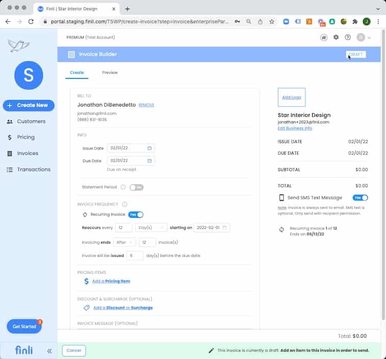Click the share page icon in address bar
Image resolution: width=386 pixels, height=359 pixels.
(260, 21)
